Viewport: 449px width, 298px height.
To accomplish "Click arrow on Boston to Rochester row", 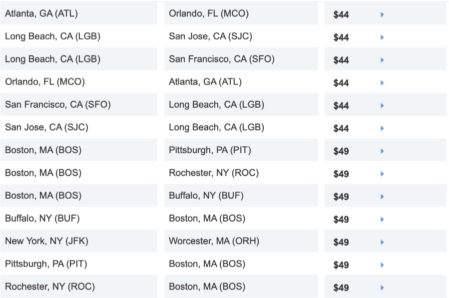I will [x=382, y=174].
